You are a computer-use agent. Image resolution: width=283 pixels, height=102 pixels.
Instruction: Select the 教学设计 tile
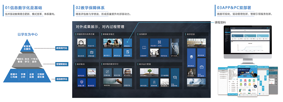[107, 53]
